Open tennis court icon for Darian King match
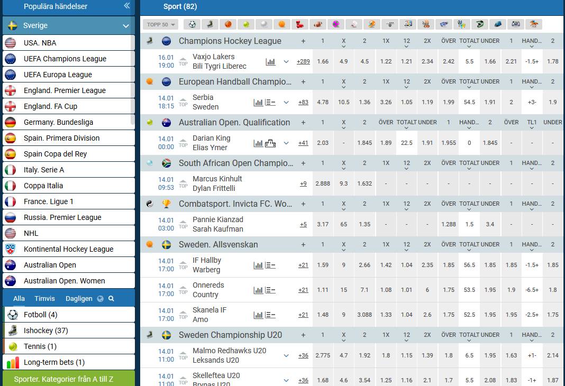The image size is (565, 386). 270,143
